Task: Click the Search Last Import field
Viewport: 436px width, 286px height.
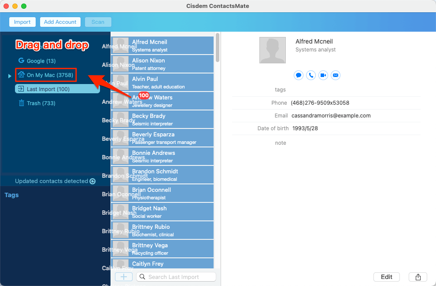Action: [176, 277]
